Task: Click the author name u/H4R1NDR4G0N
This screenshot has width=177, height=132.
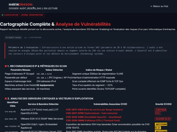Action: pos(35,37)
